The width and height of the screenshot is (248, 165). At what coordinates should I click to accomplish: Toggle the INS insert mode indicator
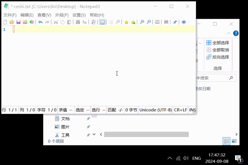(x=192, y=110)
